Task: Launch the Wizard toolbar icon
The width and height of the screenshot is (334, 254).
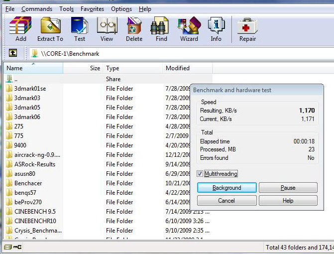Action: [189, 25]
